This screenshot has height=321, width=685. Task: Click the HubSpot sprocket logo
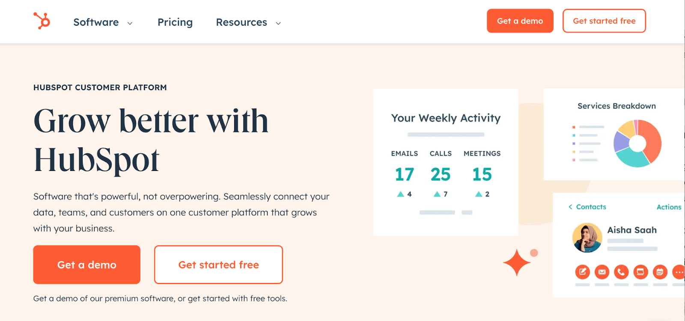(x=42, y=21)
